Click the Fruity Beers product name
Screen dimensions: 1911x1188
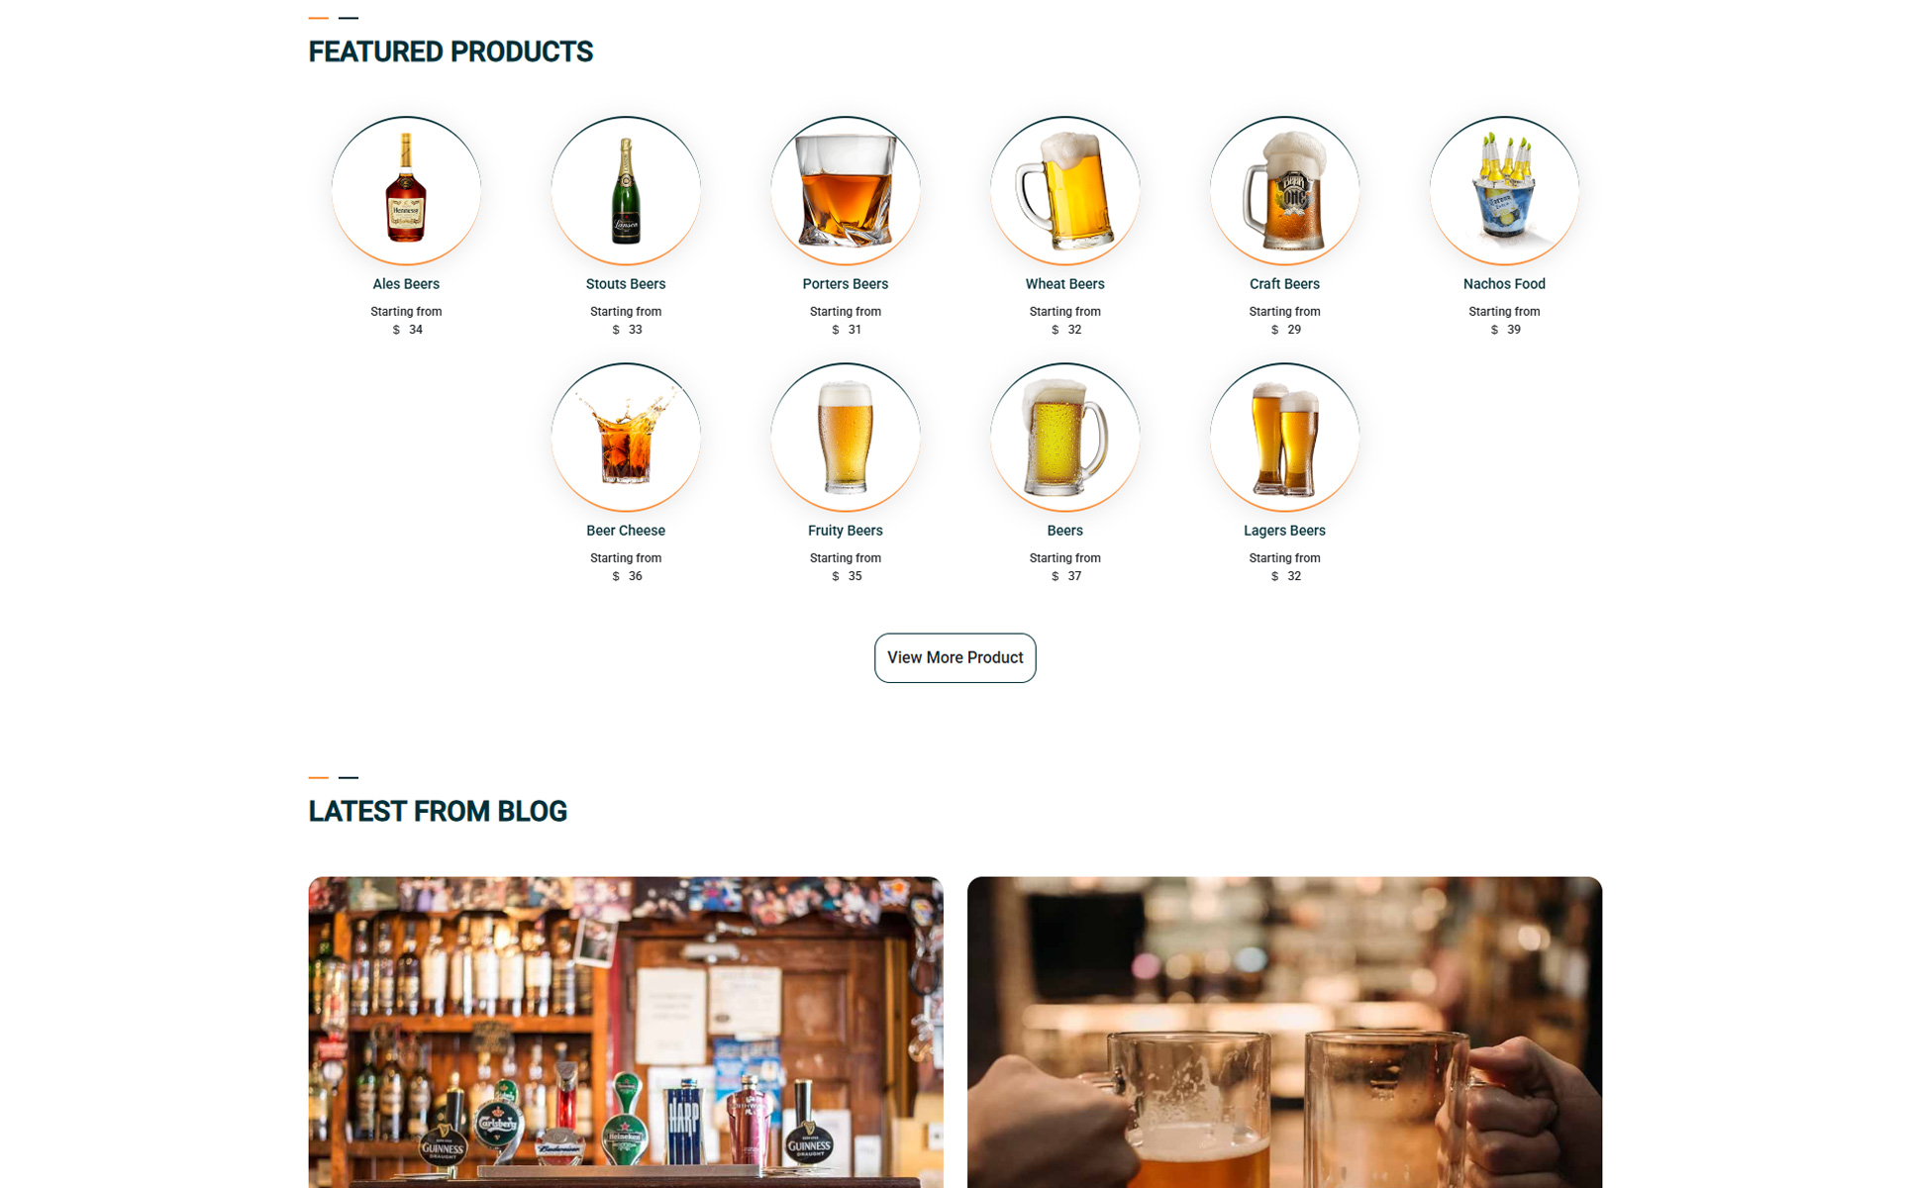846,531
